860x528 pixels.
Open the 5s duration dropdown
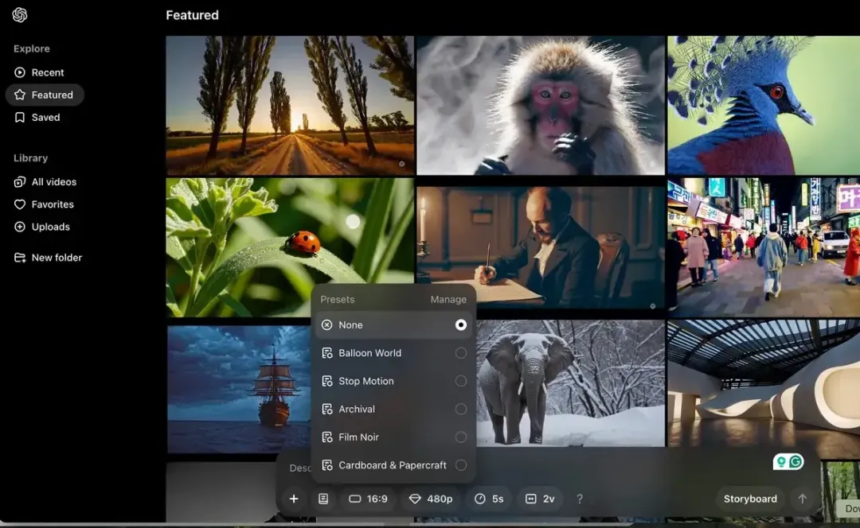[489, 499]
